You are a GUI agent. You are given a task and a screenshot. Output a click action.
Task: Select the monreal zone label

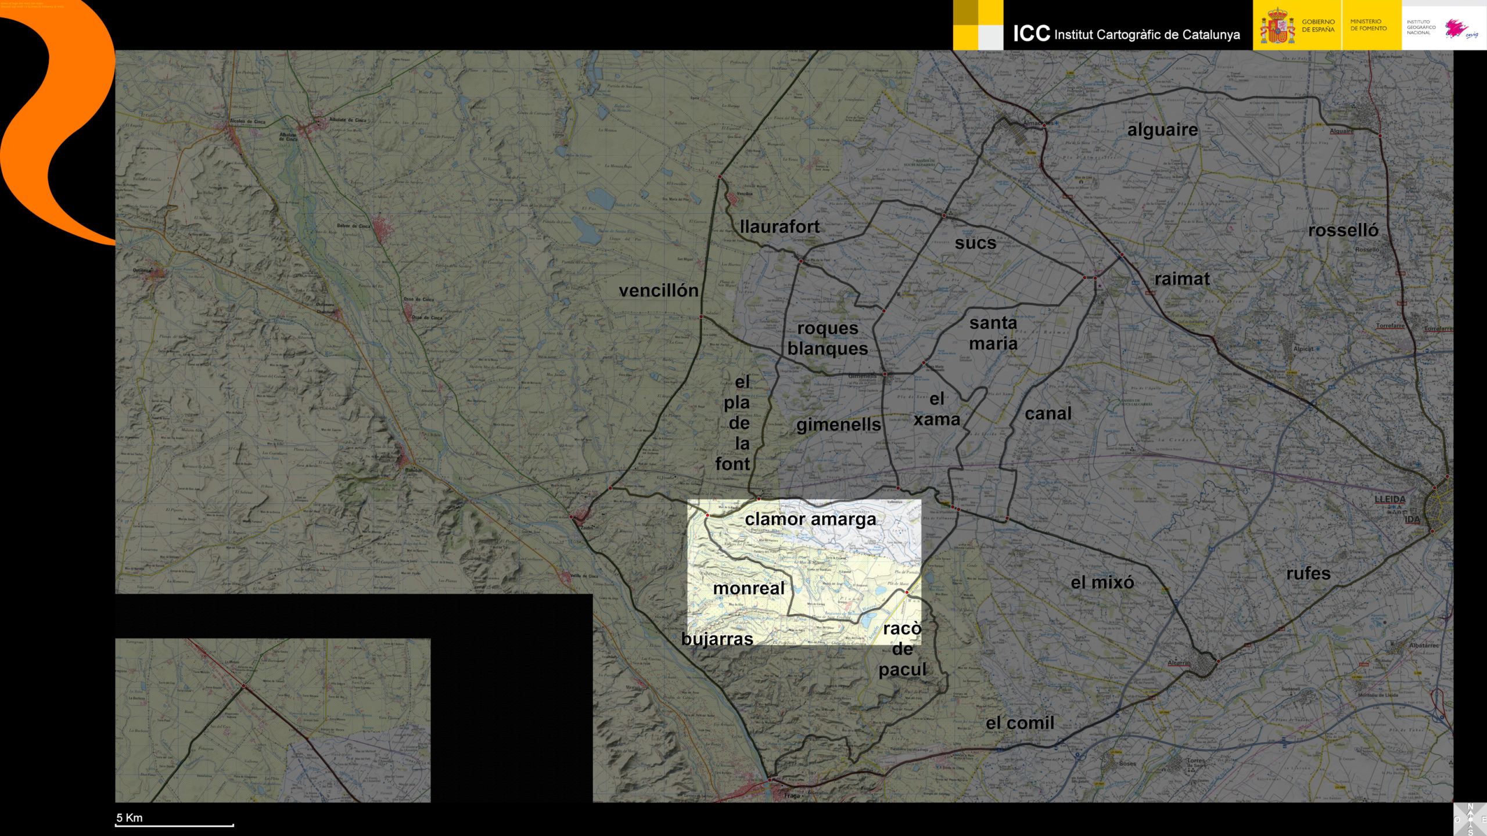748,588
